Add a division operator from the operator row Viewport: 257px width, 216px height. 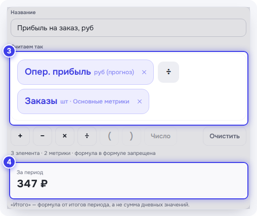pos(87,136)
